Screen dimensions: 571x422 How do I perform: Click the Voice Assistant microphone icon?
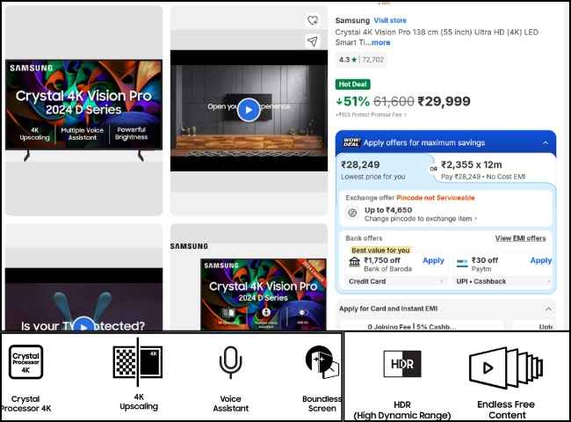click(230, 361)
